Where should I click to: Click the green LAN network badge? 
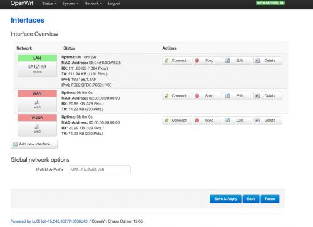pyautogui.click(x=37, y=58)
